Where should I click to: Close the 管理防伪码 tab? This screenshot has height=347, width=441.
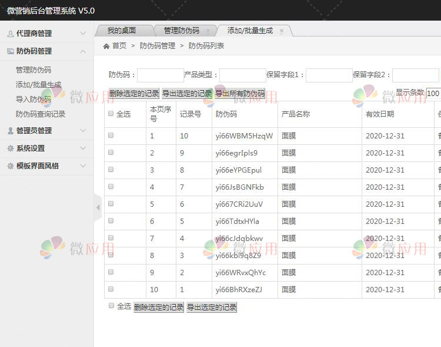click(x=208, y=31)
